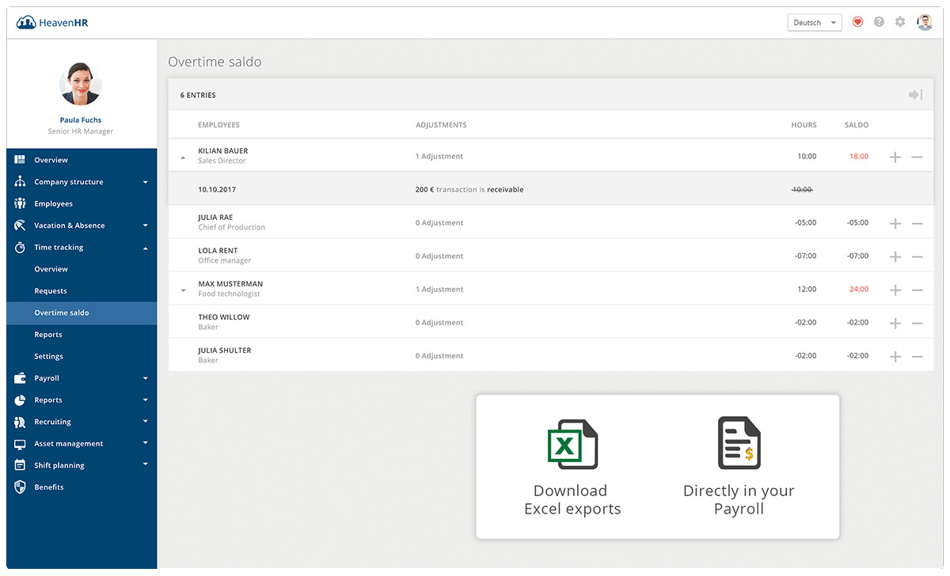Click minus icon for Theo Willow

(917, 323)
